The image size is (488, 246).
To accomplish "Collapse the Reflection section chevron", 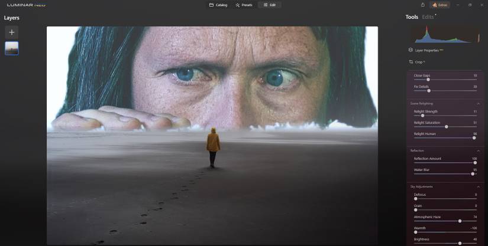I will point(479,151).
